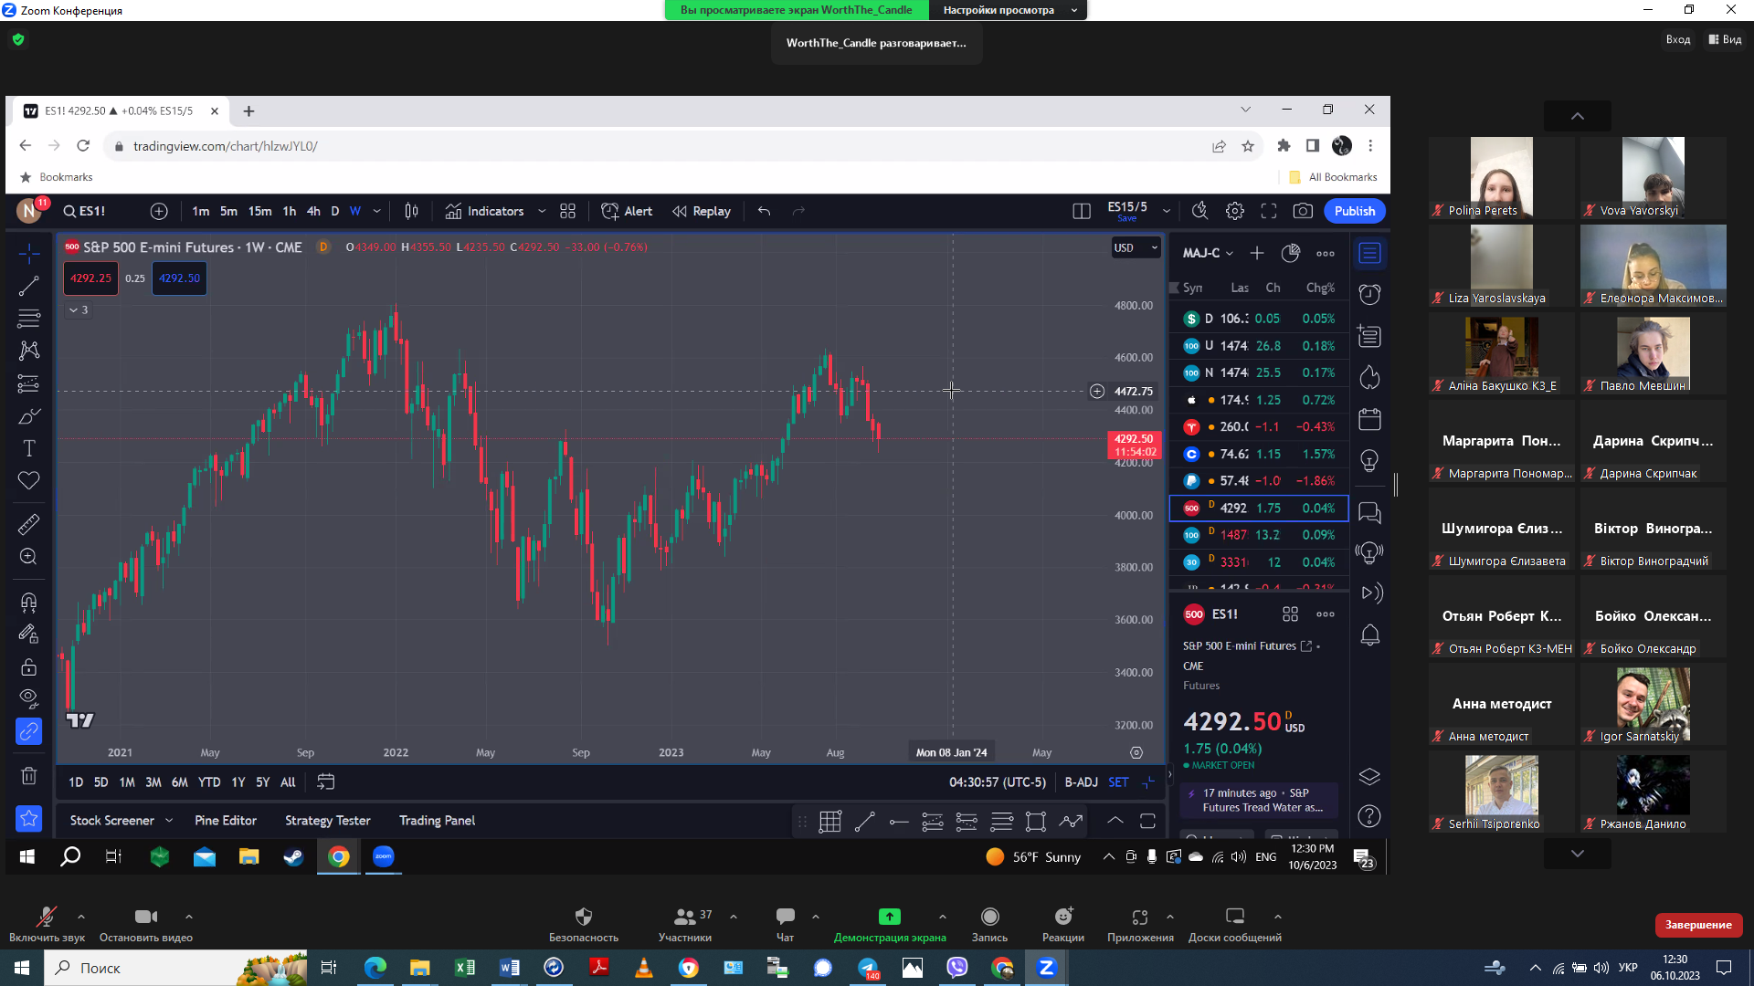
Task: Click the trash remove drawings icon
Action: tap(28, 775)
